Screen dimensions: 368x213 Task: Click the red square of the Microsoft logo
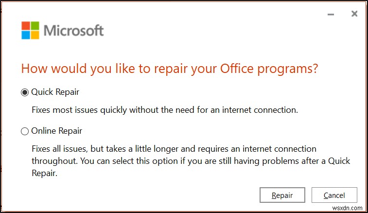[26, 26]
